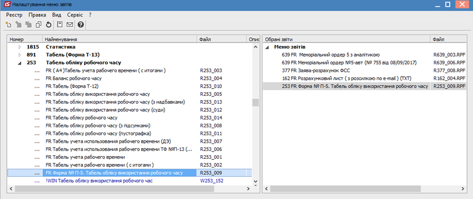
Task: Select highlighted FR Форма № П-5 row in left list
Action: [130, 173]
